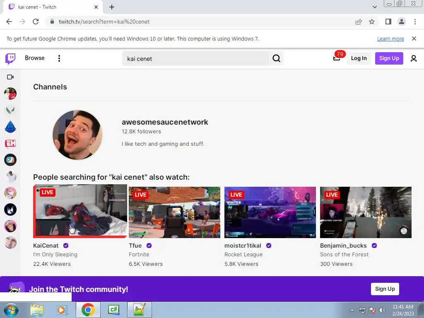Click the Learn more Chrome update link

(390, 39)
